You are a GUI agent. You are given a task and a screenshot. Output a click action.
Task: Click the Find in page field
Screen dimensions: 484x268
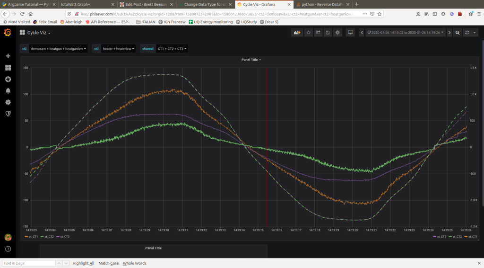click(28, 263)
